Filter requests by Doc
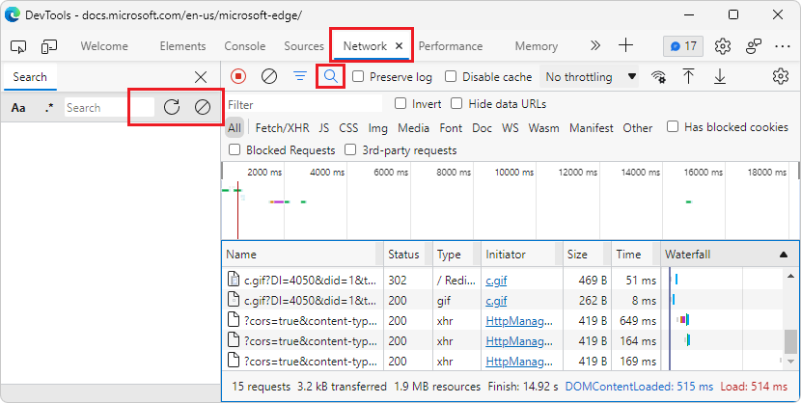The height and width of the screenshot is (403, 801). [482, 128]
